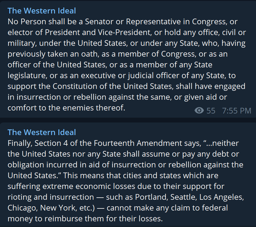This screenshot has height=227, width=256.
Task: Click the 7:55 PM message timestamp
Action: coord(236,111)
